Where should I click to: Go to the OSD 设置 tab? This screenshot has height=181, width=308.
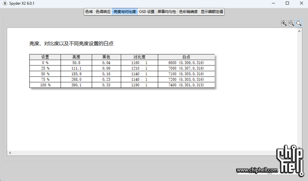(147, 12)
